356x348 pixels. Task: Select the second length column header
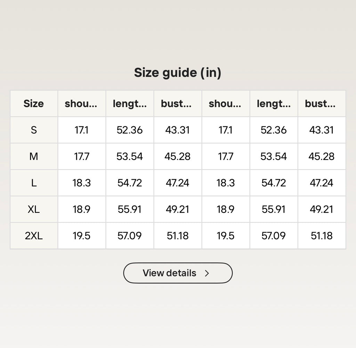pos(274,104)
